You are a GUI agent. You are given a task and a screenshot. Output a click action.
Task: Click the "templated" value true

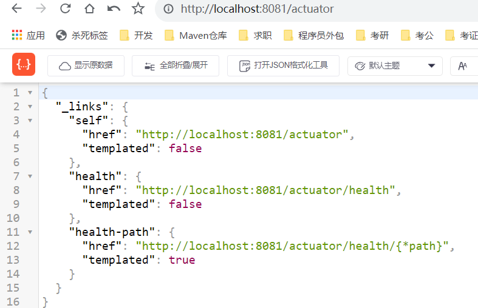[x=182, y=260]
